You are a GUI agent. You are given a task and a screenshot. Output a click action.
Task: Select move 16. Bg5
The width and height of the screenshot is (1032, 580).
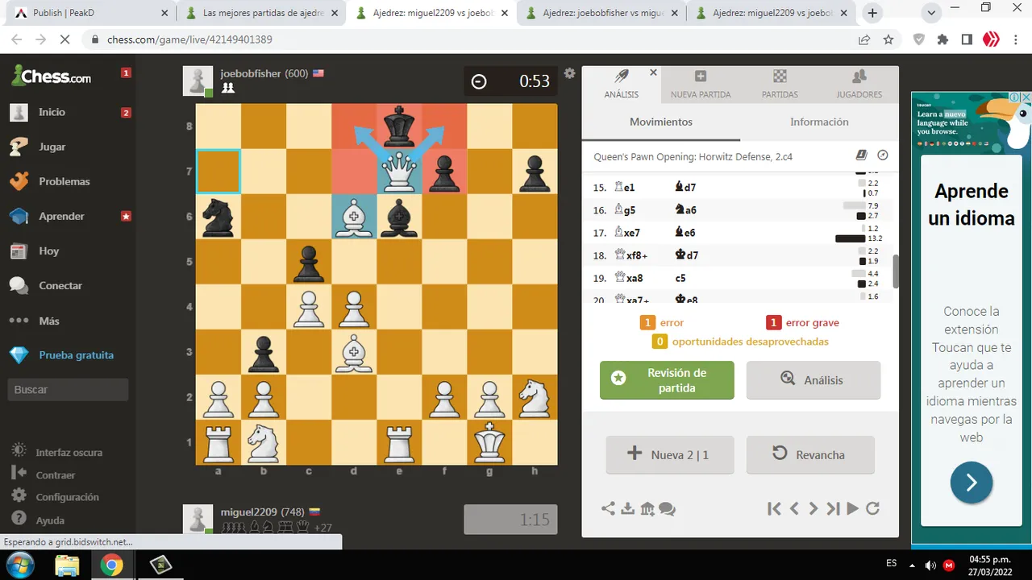click(x=625, y=209)
